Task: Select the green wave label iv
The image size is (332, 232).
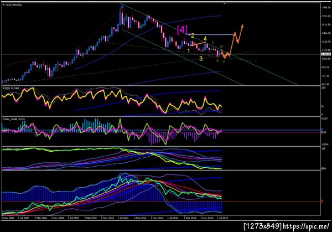Action: pos(221,47)
